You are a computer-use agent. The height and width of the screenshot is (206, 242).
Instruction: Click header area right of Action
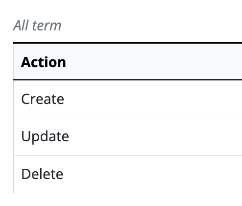[x=154, y=62]
